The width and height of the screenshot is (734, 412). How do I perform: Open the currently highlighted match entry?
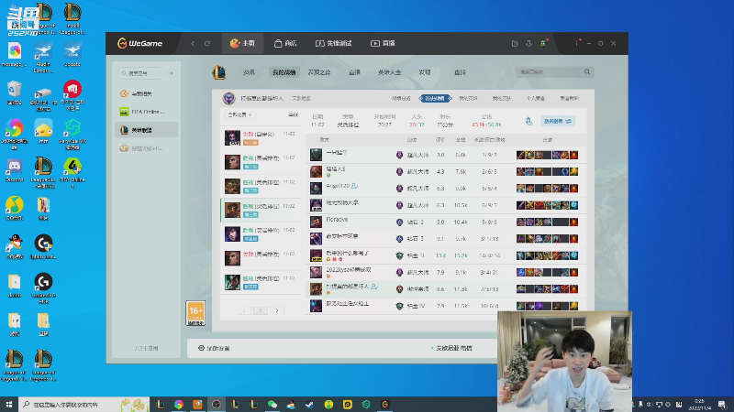tap(261, 210)
